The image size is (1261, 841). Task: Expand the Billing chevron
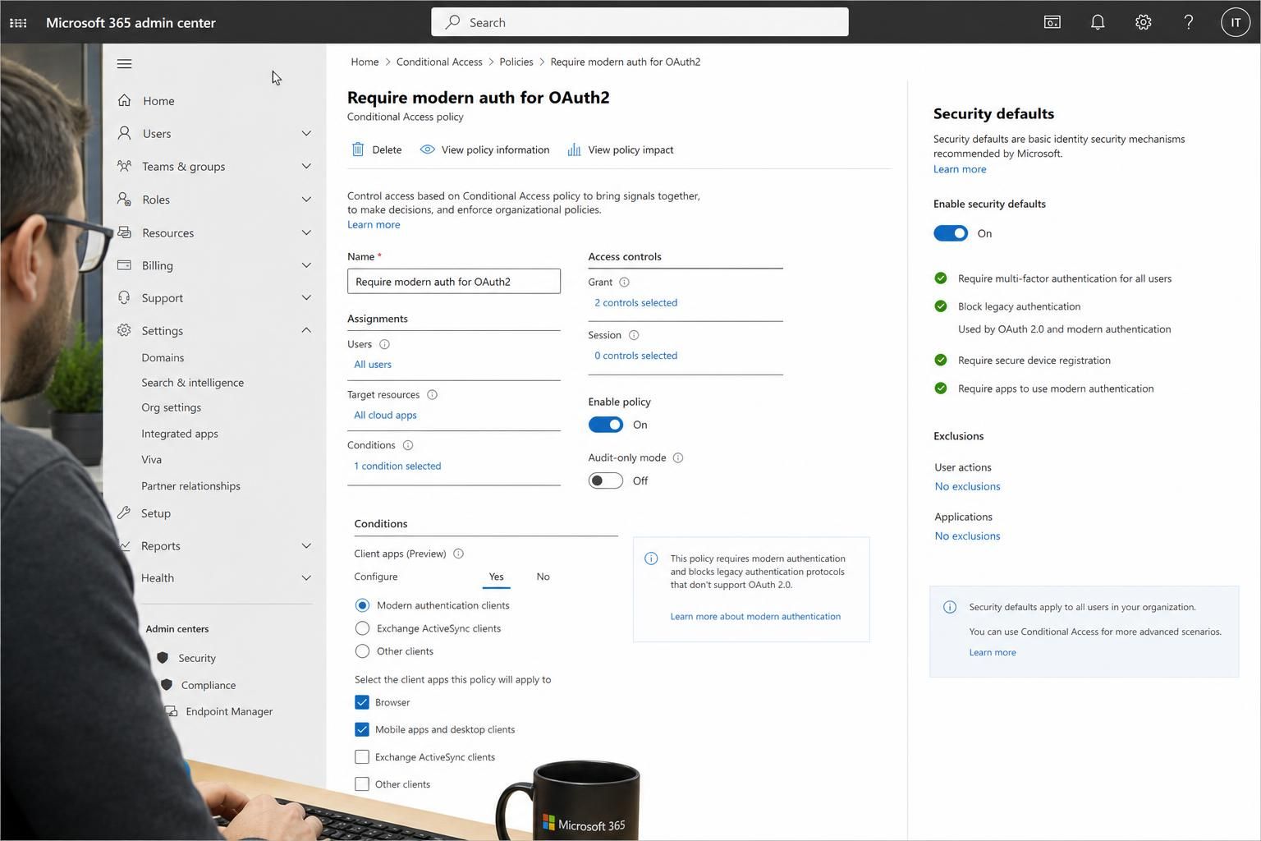pos(306,264)
